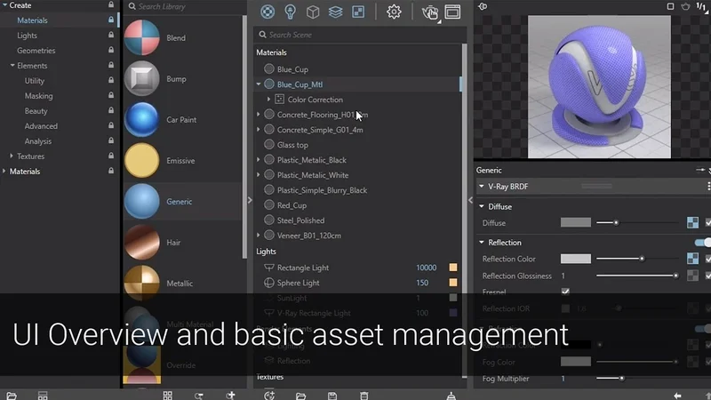Select Geometries in the Create list
The width and height of the screenshot is (711, 400).
(36, 51)
